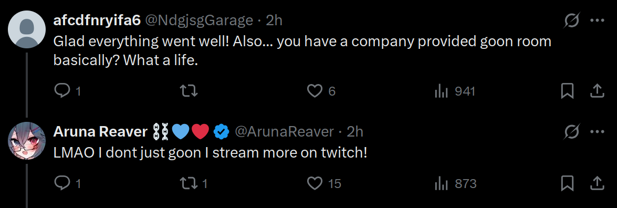617x208 pixels.
Task: Open more options for Aruna Reaver's tweet
Action: click(x=598, y=131)
